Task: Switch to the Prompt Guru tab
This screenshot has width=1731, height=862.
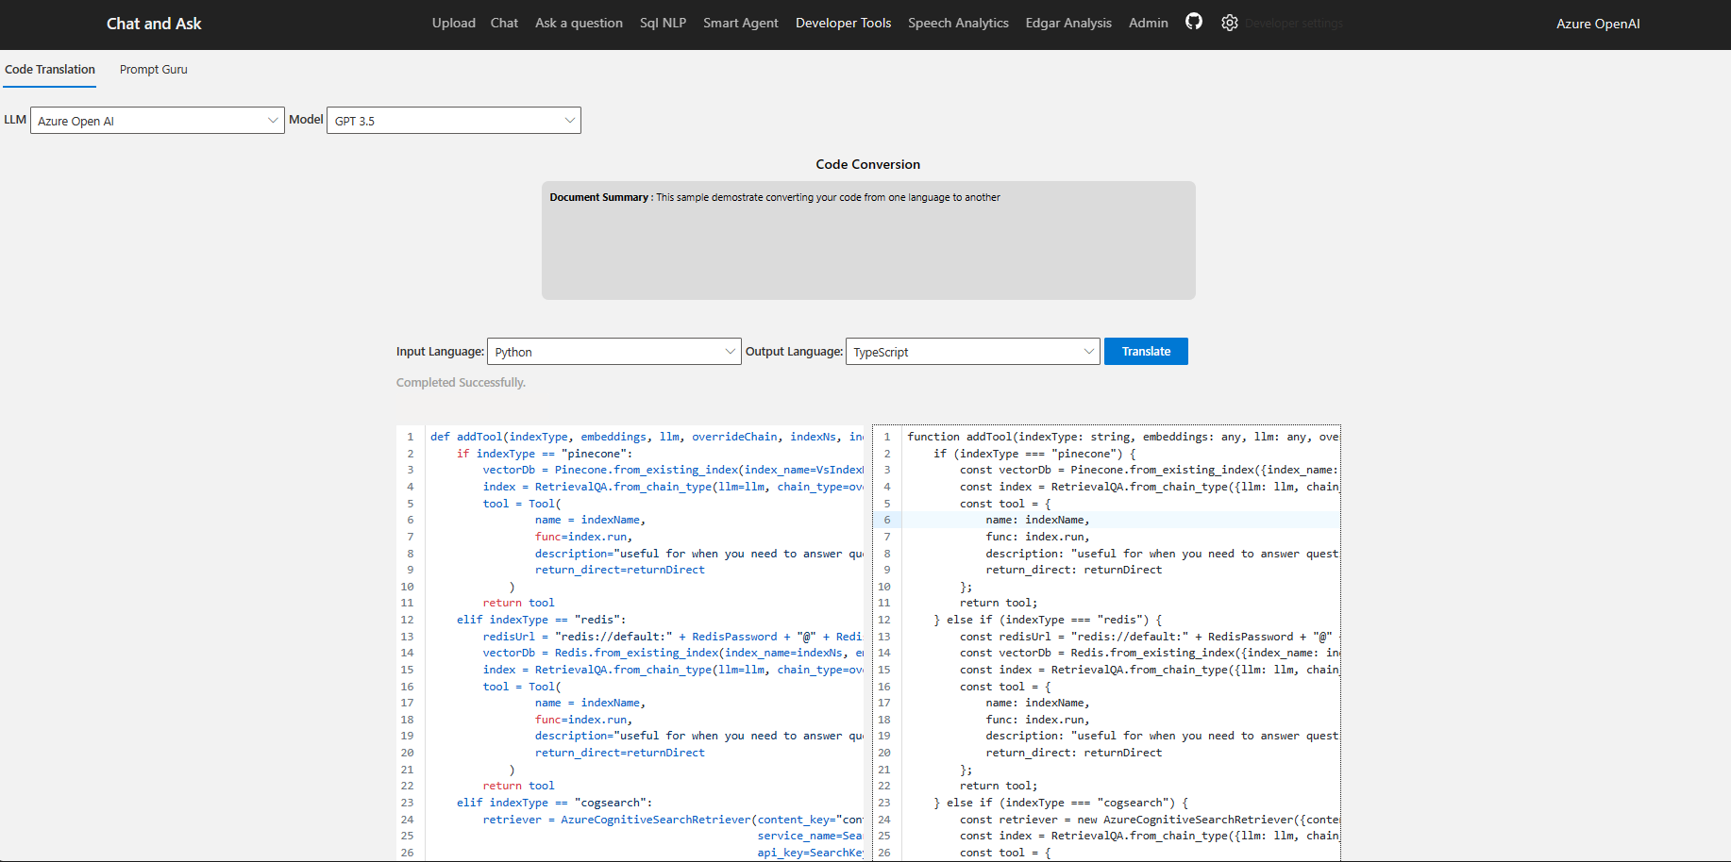Action: click(x=154, y=69)
